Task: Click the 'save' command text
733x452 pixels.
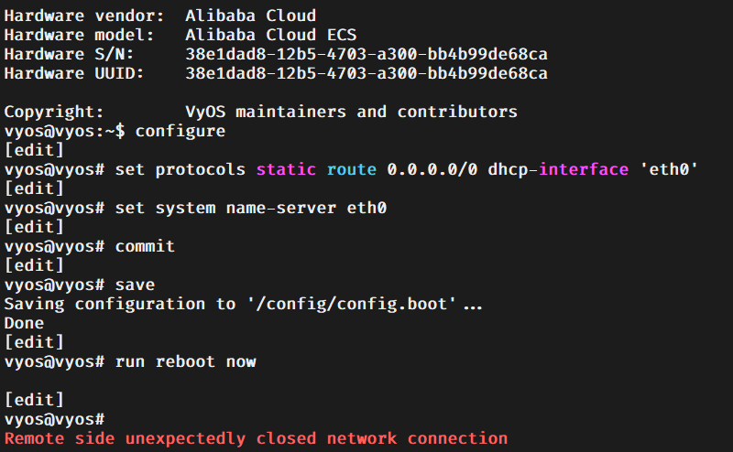Action: pyautogui.click(x=135, y=285)
